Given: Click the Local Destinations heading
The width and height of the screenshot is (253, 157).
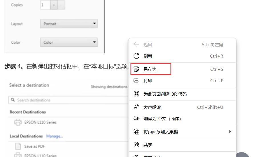Looking at the screenshot, I should point(26,136).
